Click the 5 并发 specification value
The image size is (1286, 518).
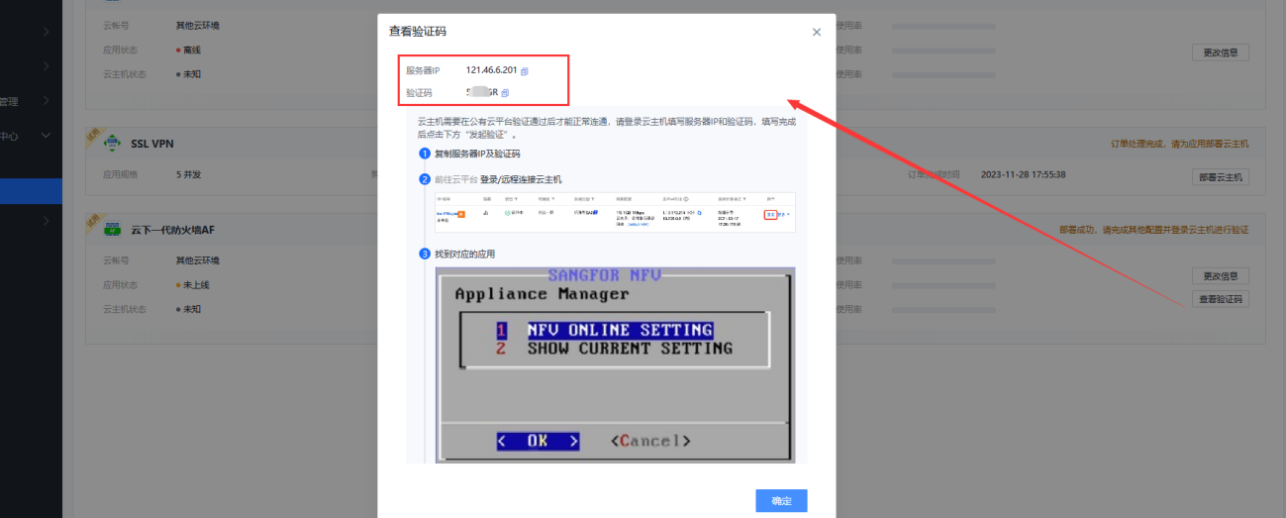[188, 174]
